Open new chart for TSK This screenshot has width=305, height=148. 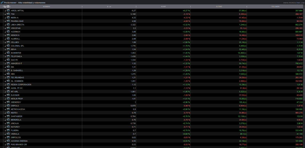pos(8,14)
